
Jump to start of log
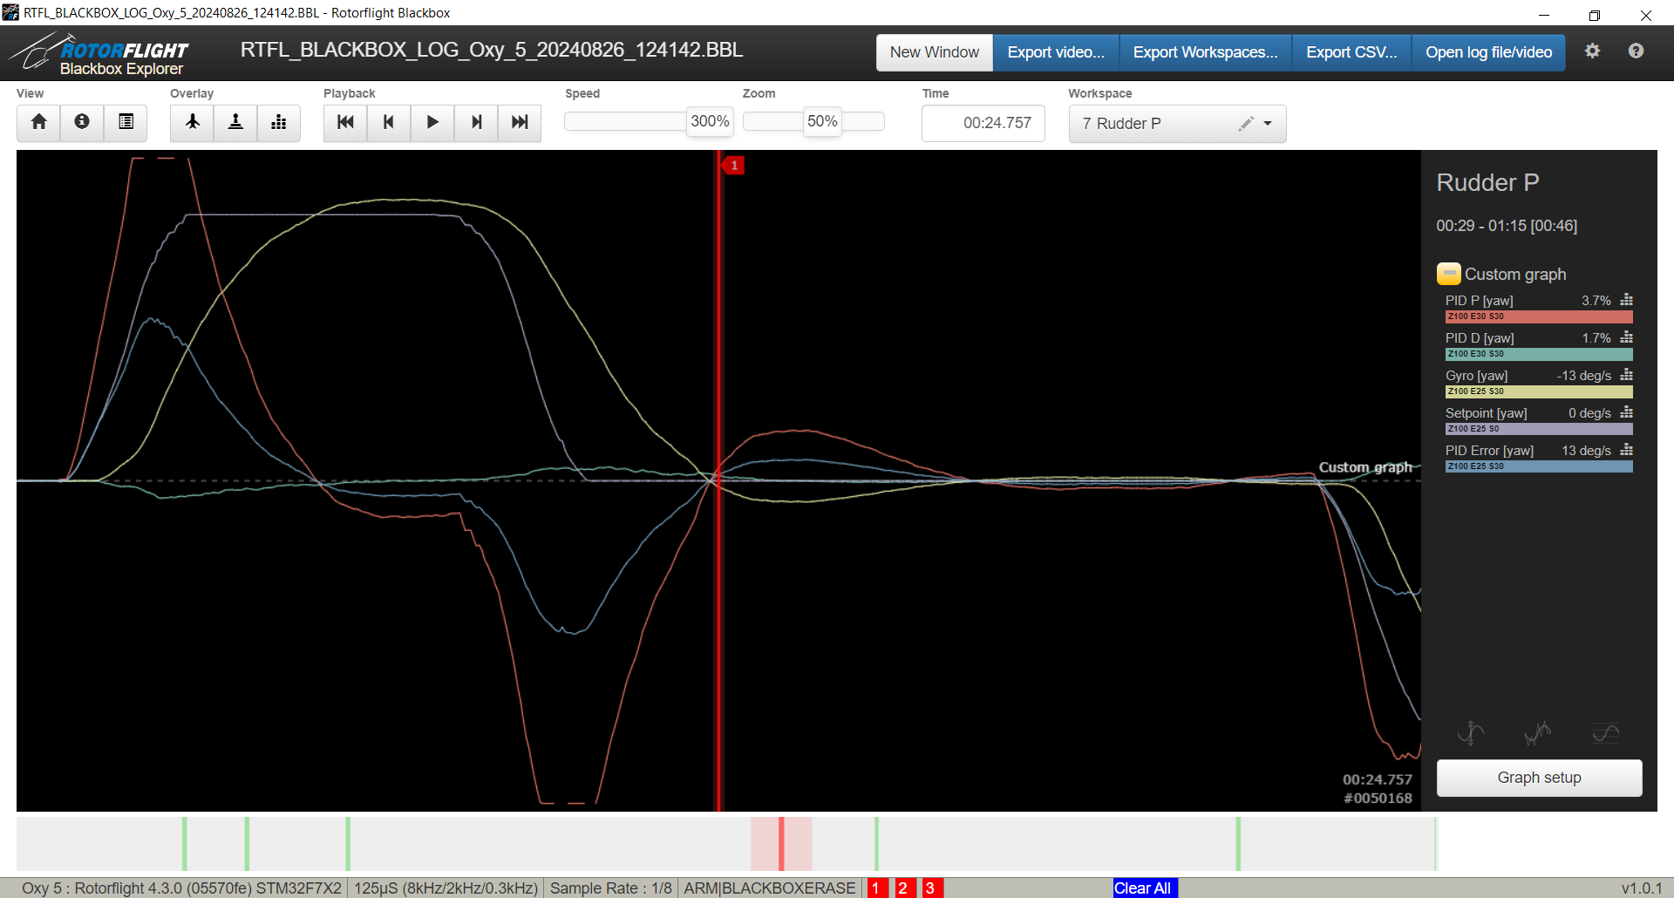coord(345,122)
